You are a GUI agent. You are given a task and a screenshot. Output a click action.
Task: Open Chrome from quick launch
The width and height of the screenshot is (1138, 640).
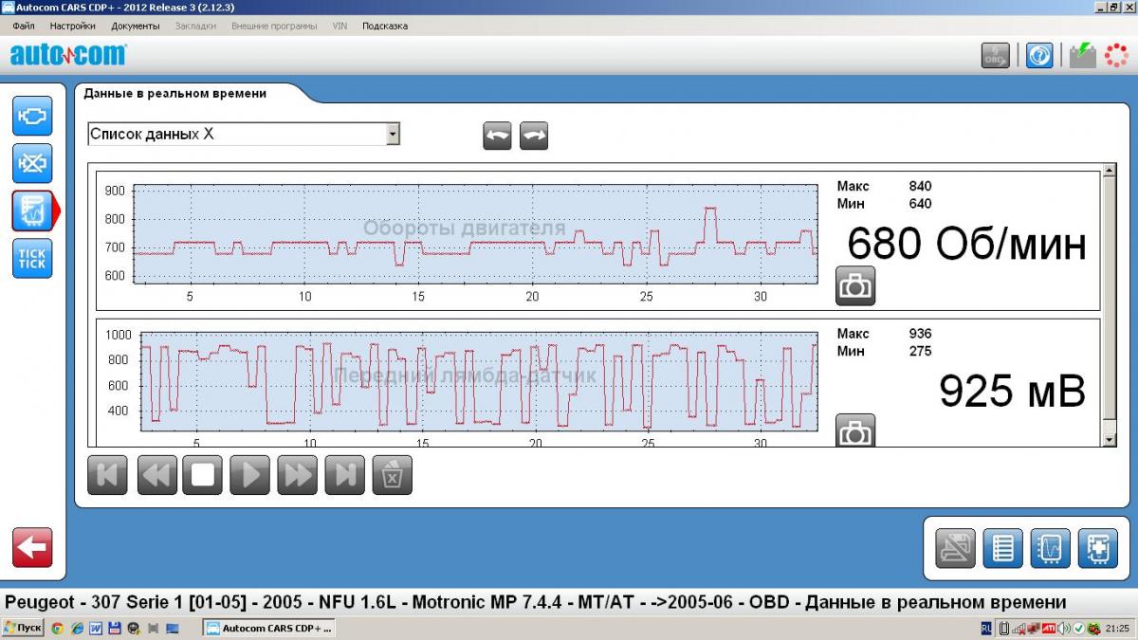click(x=58, y=628)
